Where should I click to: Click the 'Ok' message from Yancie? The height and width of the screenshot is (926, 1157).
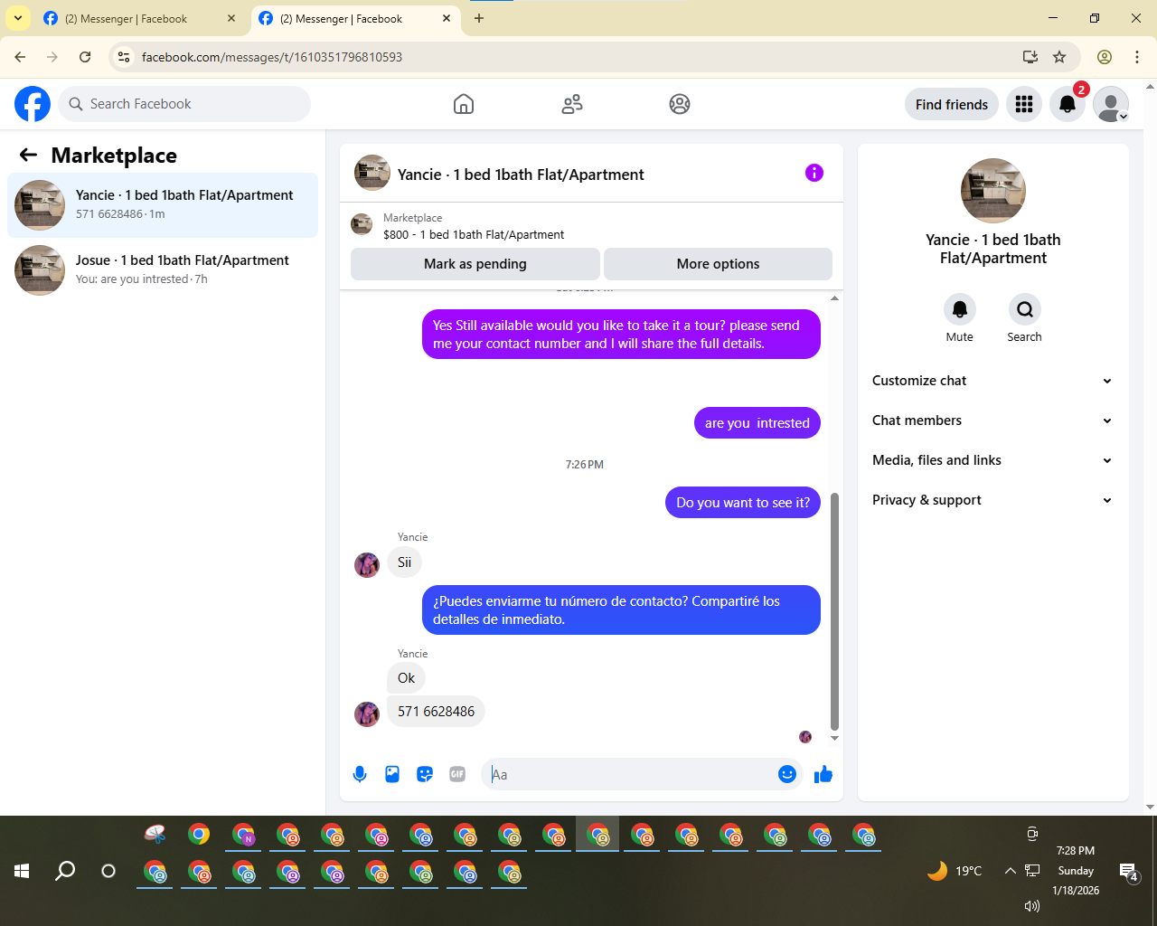coord(406,678)
